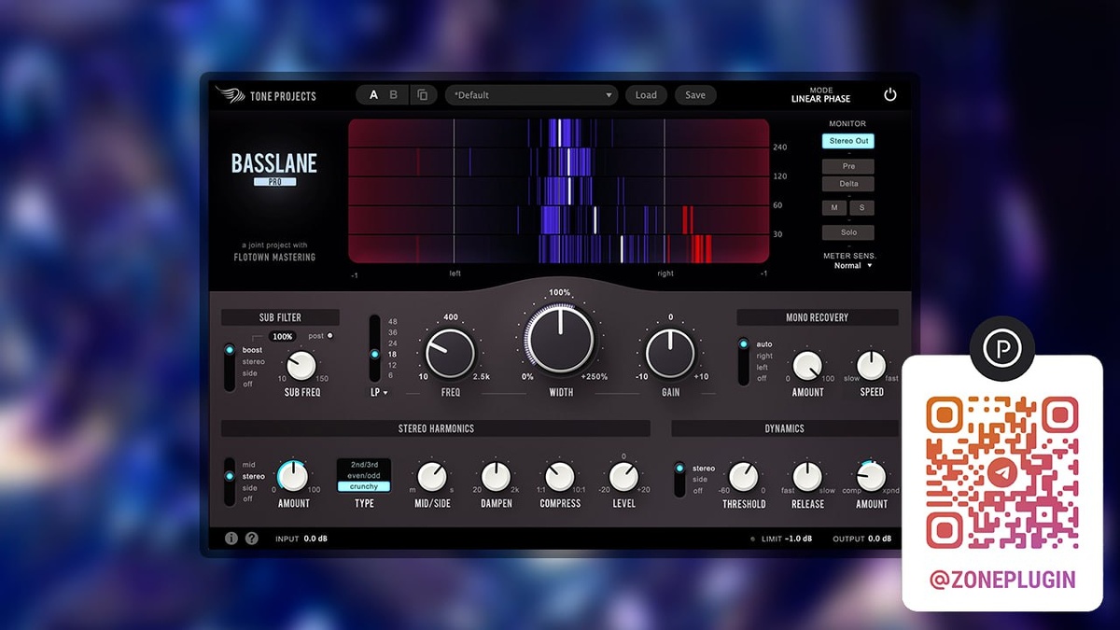Click the Gain knob
The width and height of the screenshot is (1120, 630).
point(670,355)
